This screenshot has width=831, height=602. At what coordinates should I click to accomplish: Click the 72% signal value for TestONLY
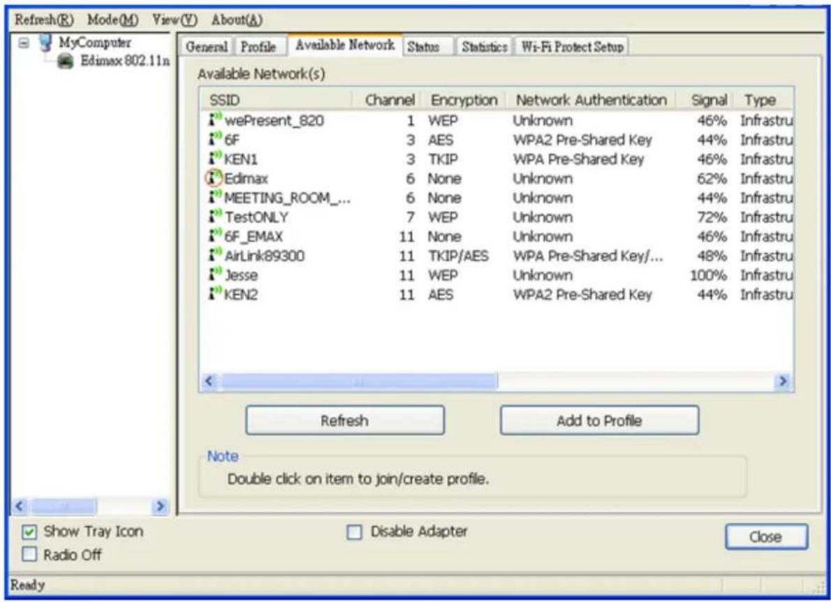point(712,217)
